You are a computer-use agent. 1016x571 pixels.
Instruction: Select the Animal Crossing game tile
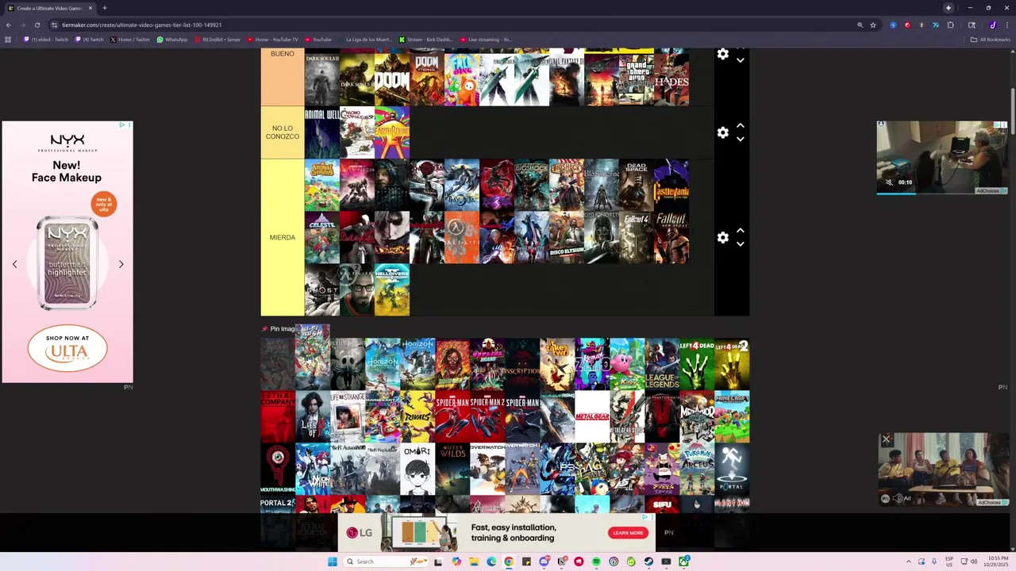(322, 185)
